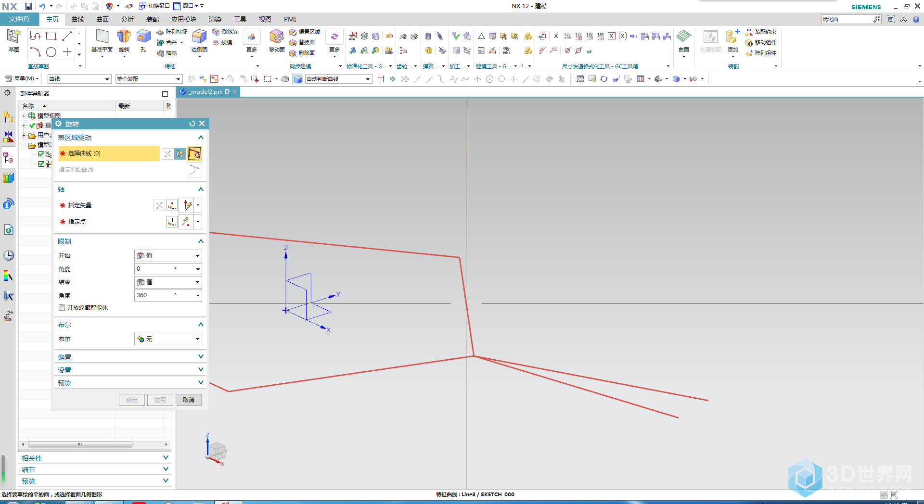Click the save icon in title bar
The height and width of the screenshot is (504, 924).
[28, 6]
